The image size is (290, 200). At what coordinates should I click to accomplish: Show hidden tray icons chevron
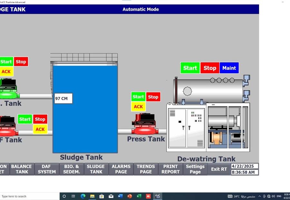point(260,196)
